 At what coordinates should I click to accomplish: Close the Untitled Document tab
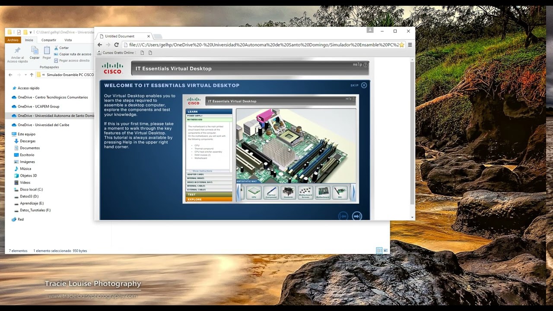(149, 36)
